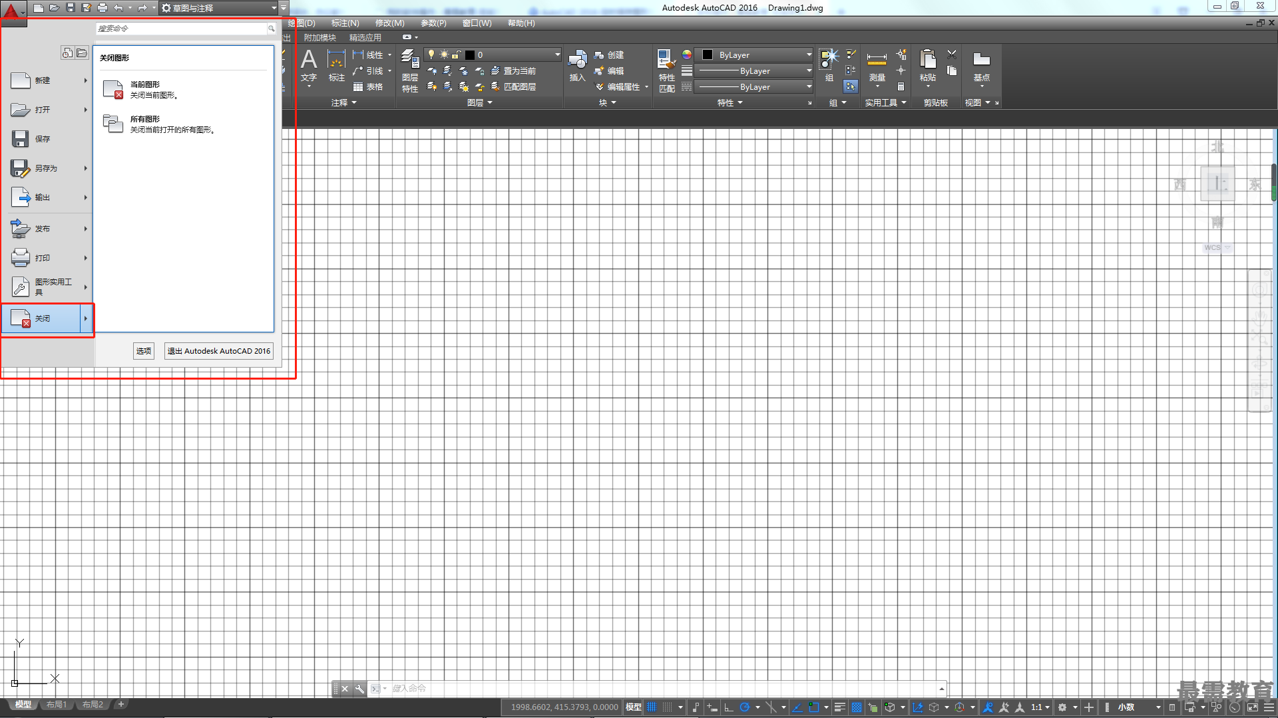This screenshot has width=1278, height=718.
Task: Toggle grid display in status bar
Action: pyautogui.click(x=652, y=707)
